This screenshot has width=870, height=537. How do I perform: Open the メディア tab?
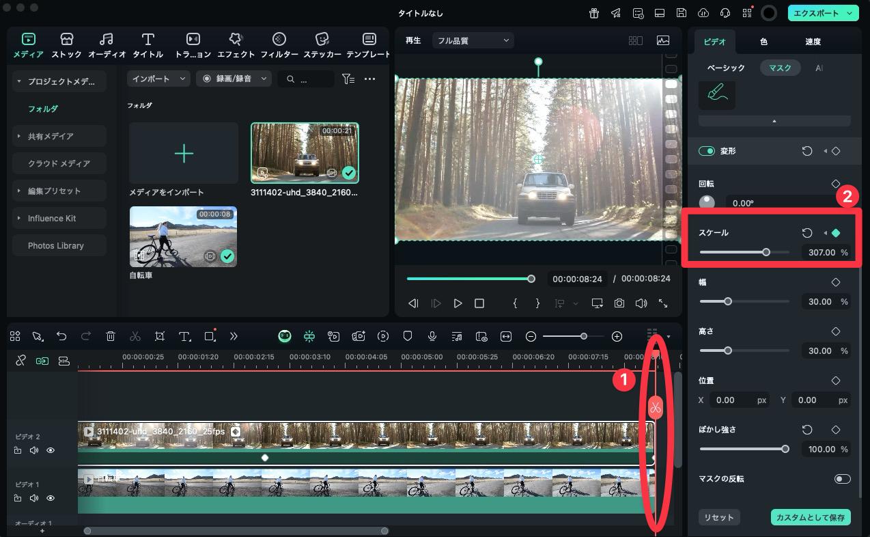[x=29, y=45]
